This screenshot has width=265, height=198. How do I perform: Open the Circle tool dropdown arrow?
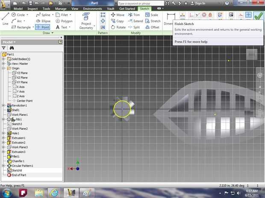point(27,15)
